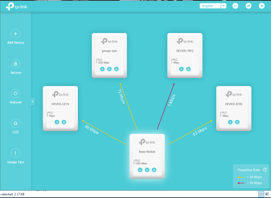Click the Add Device plus icon
Image resolution: width=271 pixels, height=198 pixels.
point(16,34)
